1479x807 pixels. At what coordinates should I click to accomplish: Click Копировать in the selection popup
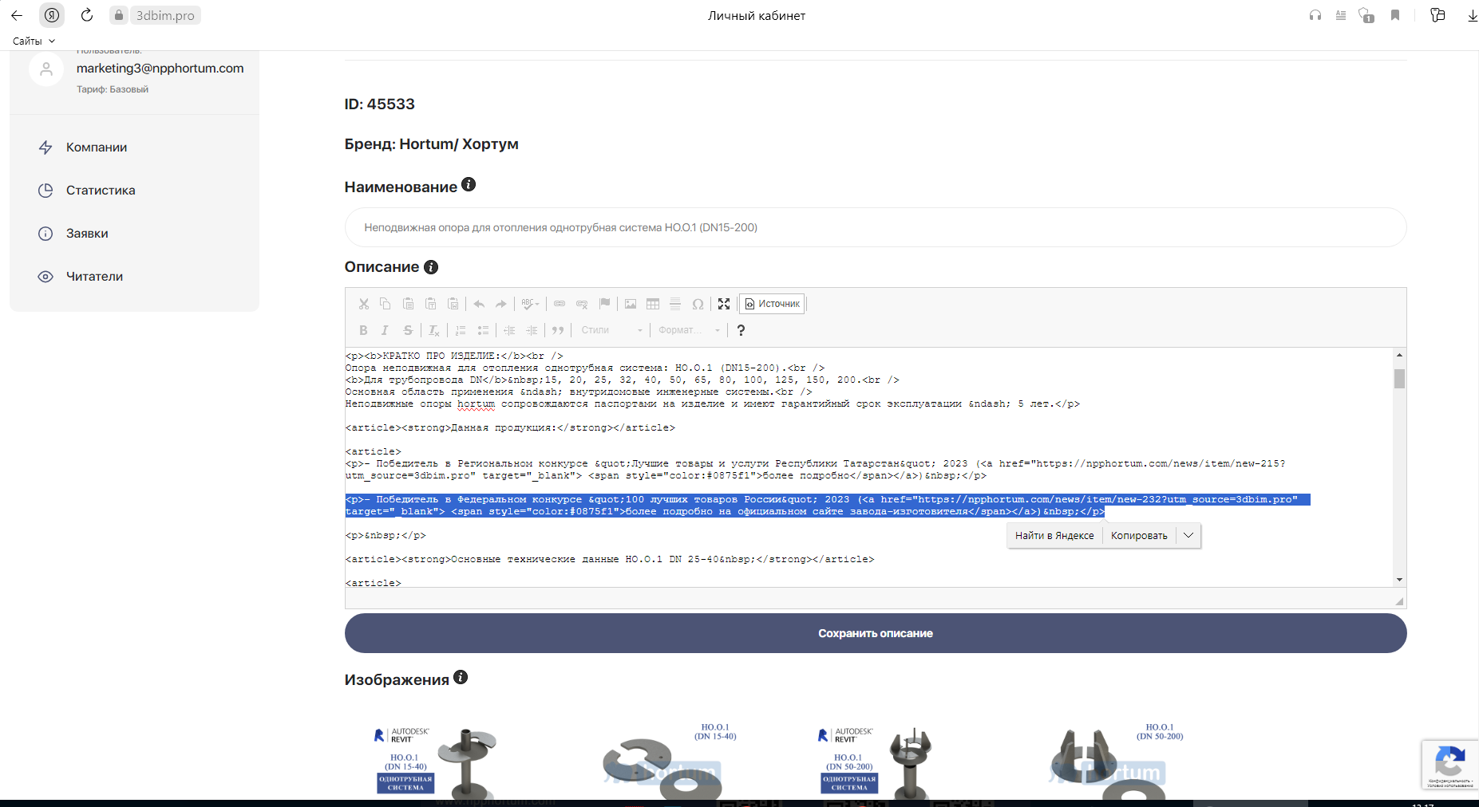pyautogui.click(x=1139, y=536)
